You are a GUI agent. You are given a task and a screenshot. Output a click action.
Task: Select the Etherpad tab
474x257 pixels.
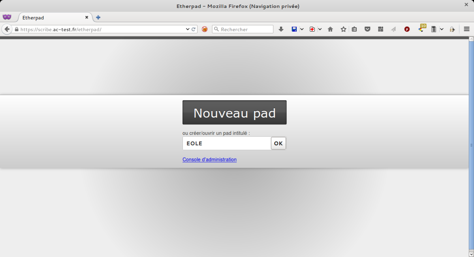point(55,18)
